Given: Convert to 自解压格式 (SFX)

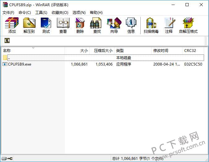Looking at the screenshot, I should click(188, 25).
